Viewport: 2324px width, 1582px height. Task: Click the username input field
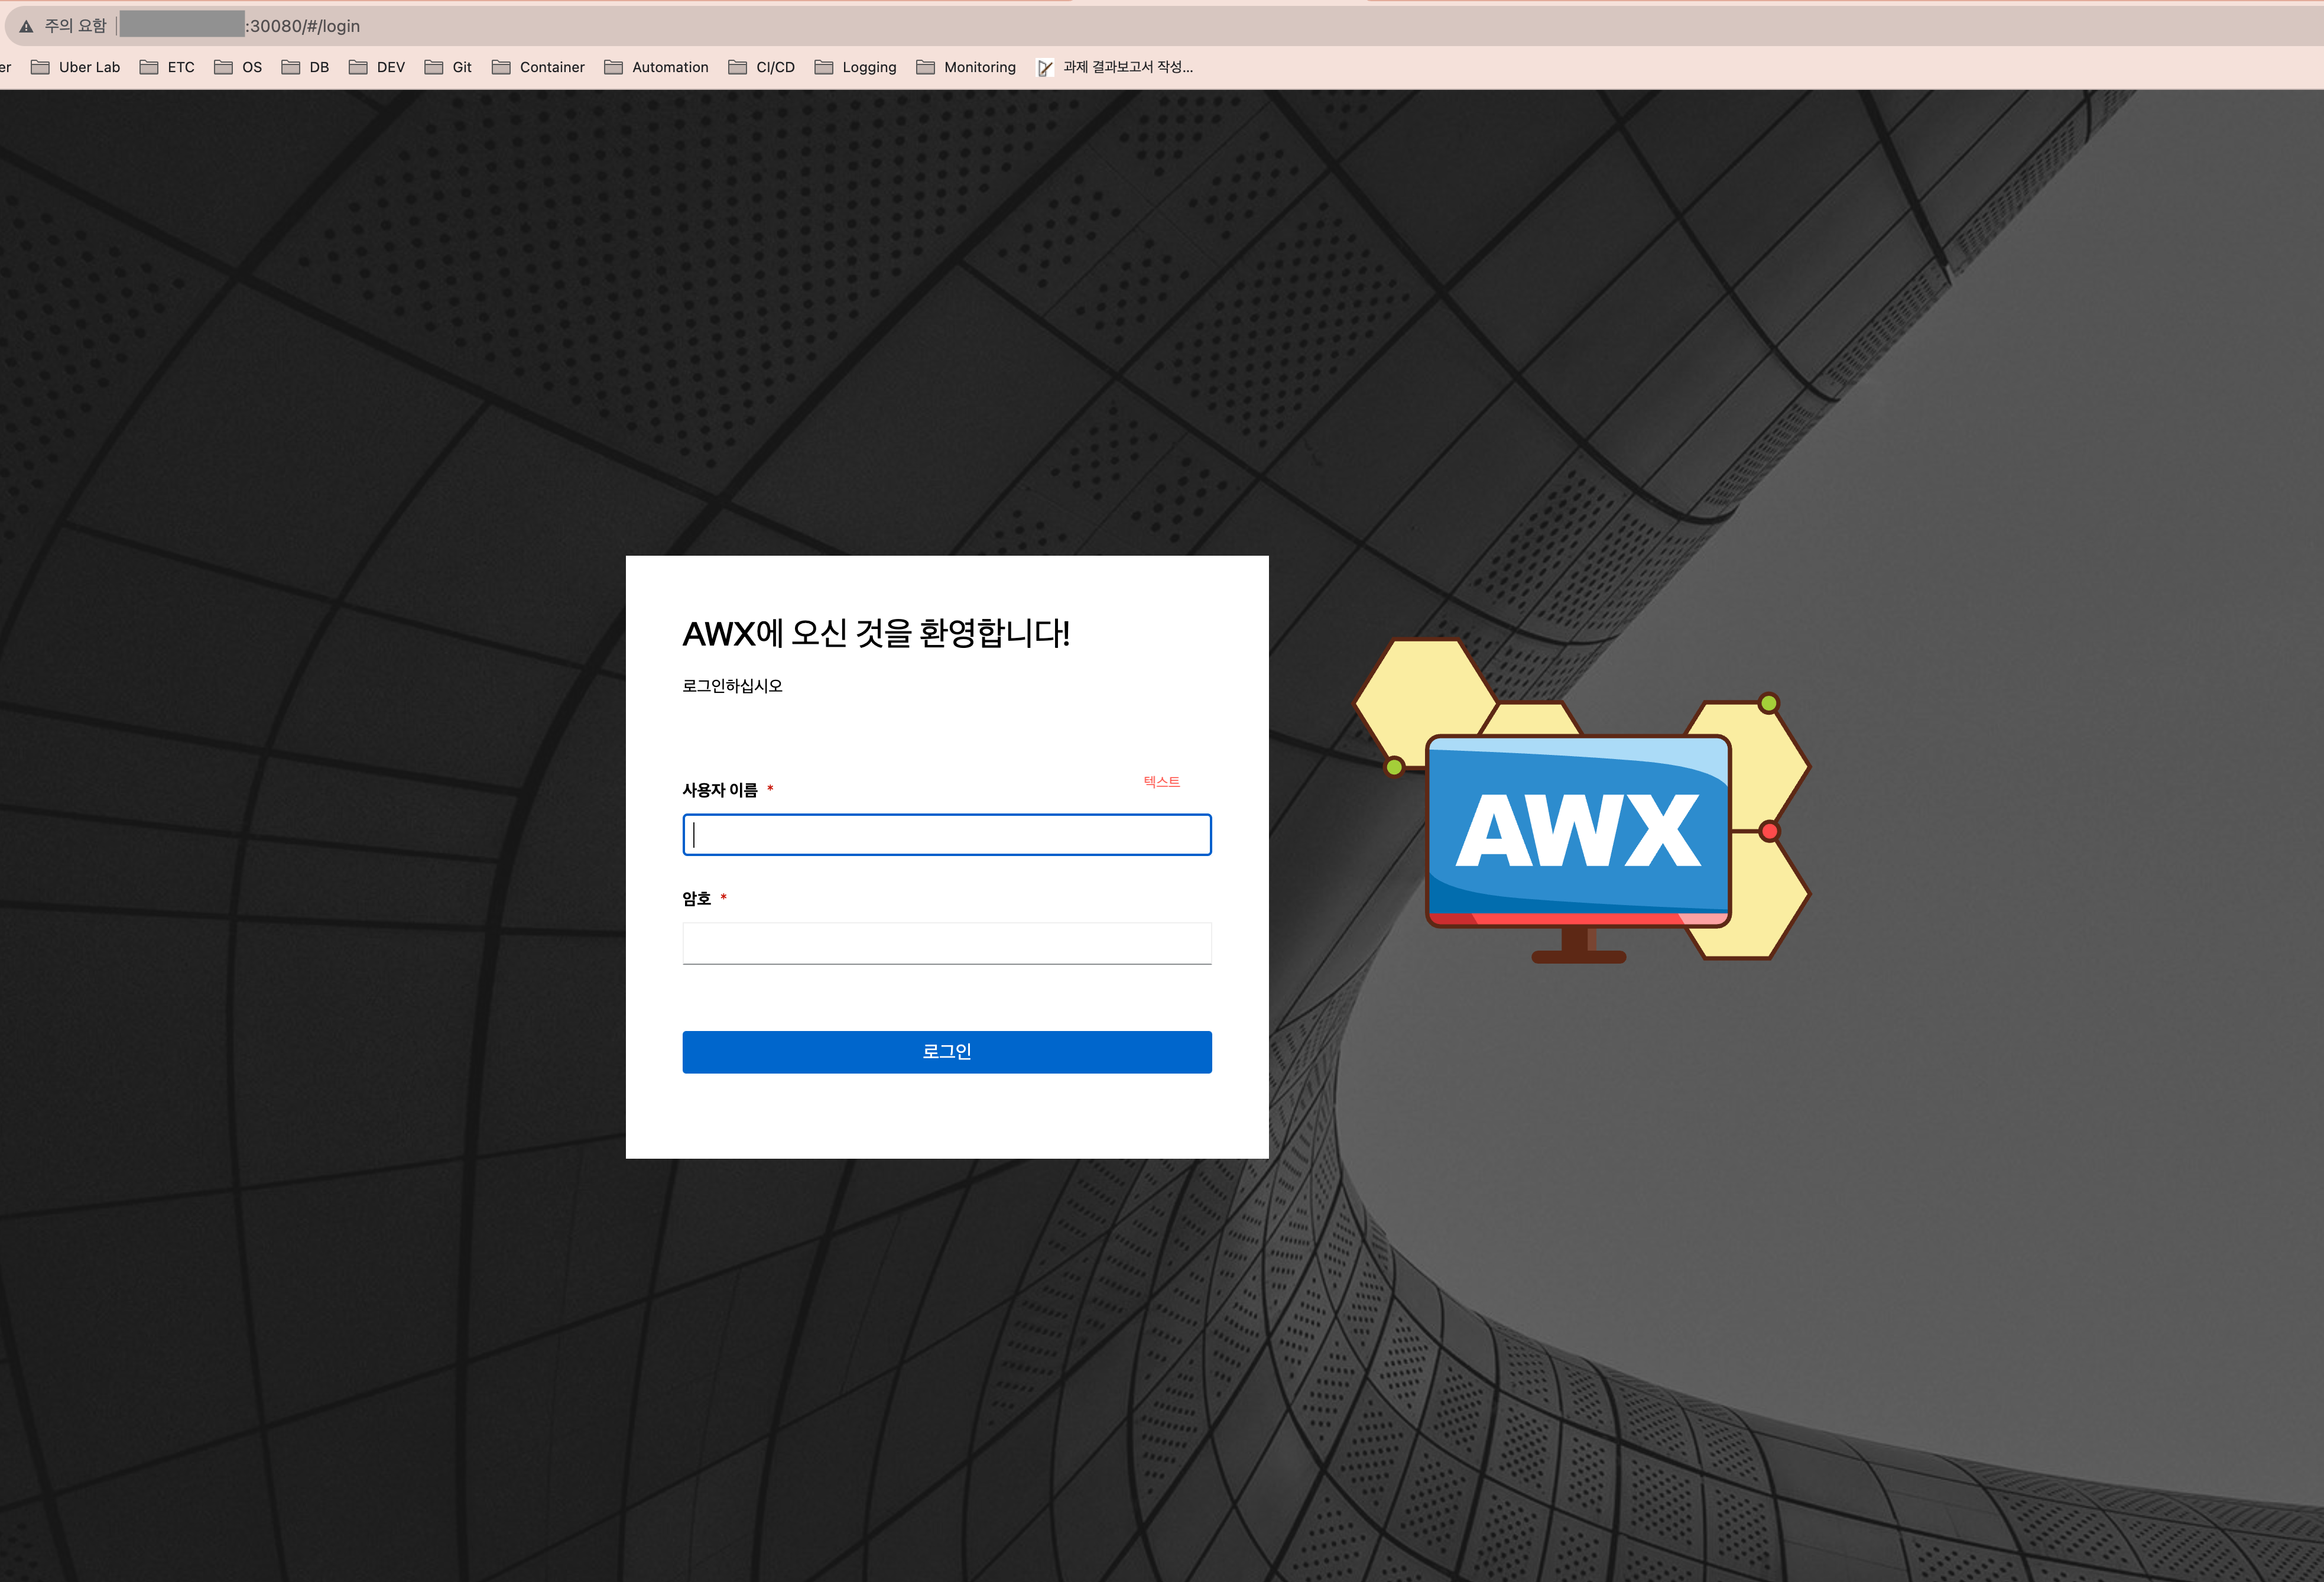[x=947, y=834]
